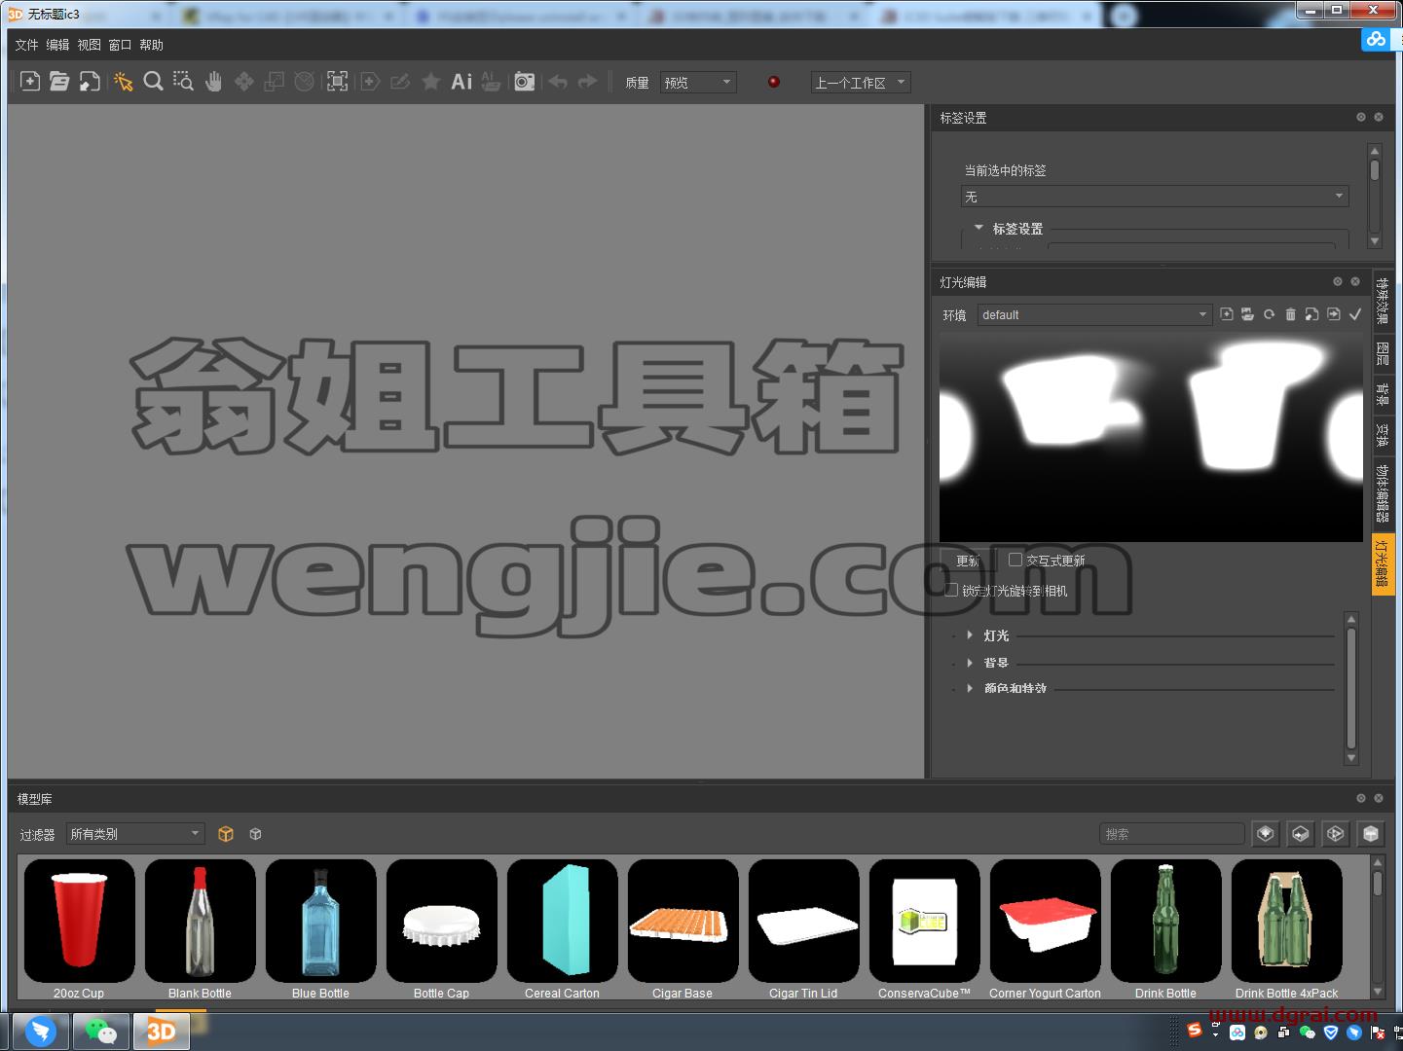The width and height of the screenshot is (1403, 1051).
Task: Click the first model library view icon
Action: [1266, 834]
